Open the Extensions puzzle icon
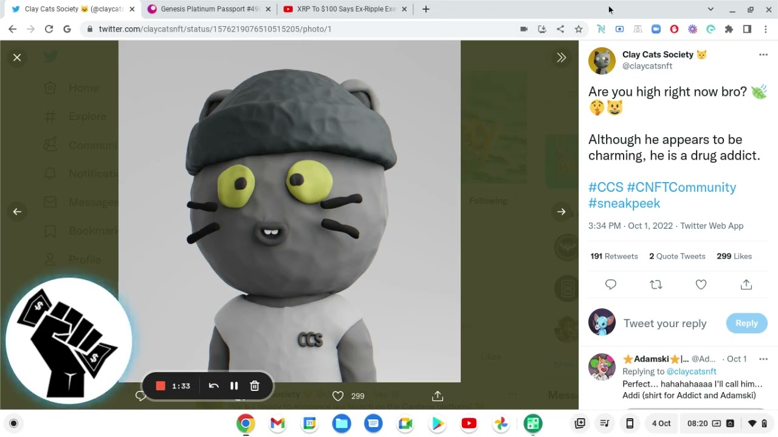This screenshot has width=778, height=437. click(729, 29)
